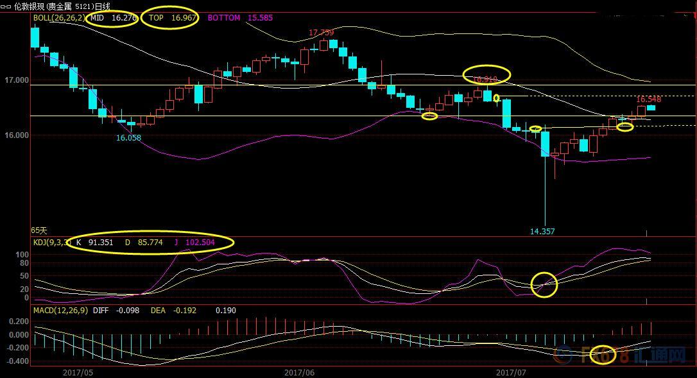
Task: Click the 16.058 low price label
Action: pyautogui.click(x=128, y=138)
